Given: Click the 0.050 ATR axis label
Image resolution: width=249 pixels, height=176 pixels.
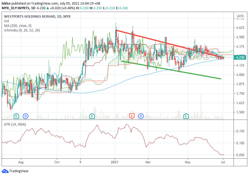Looking at the screenshot, I should [240, 155].
